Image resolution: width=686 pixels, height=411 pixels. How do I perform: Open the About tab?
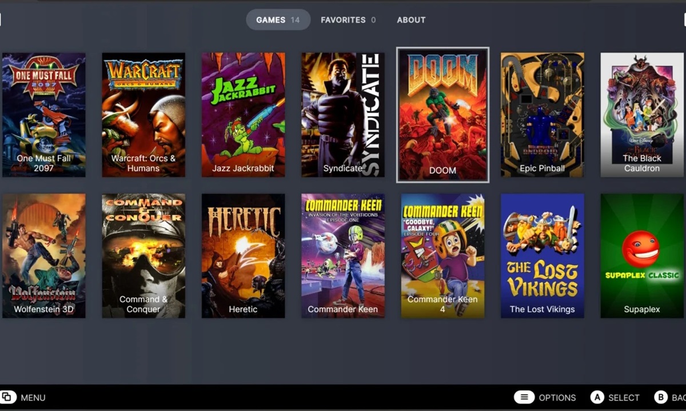(x=411, y=20)
